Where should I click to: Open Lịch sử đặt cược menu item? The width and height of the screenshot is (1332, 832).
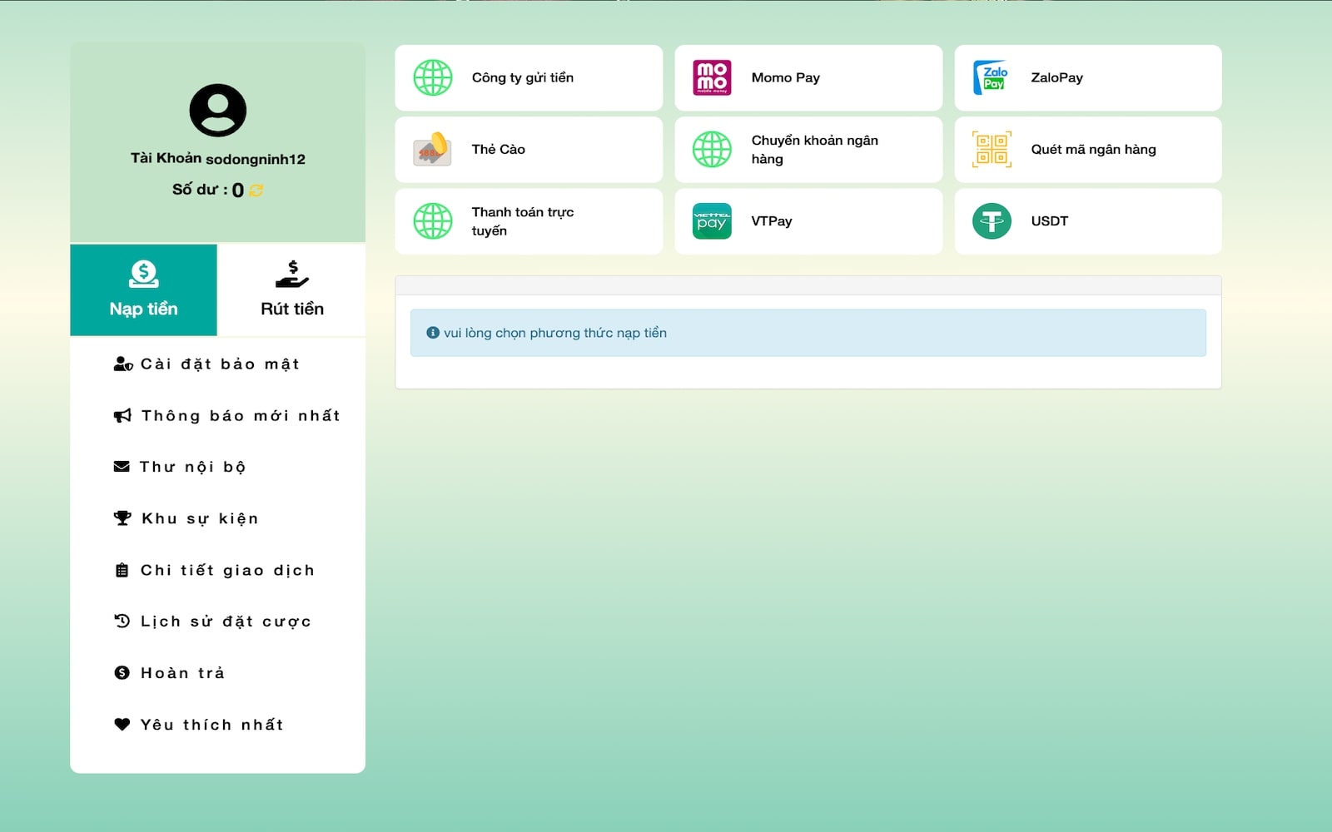217,621
